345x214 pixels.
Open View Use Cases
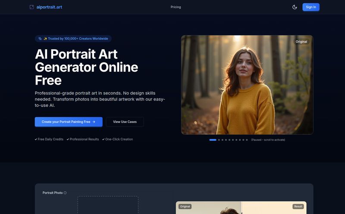click(x=125, y=122)
